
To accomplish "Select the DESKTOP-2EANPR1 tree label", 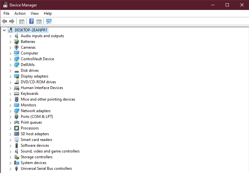I will click(31, 30).
